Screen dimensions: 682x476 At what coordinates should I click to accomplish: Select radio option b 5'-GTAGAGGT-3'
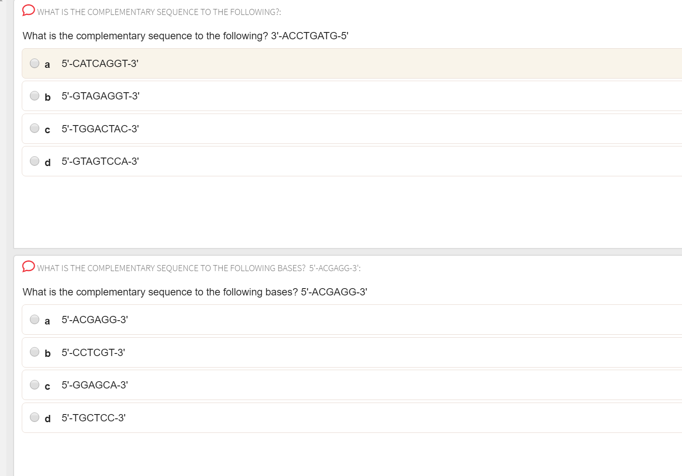click(x=35, y=96)
